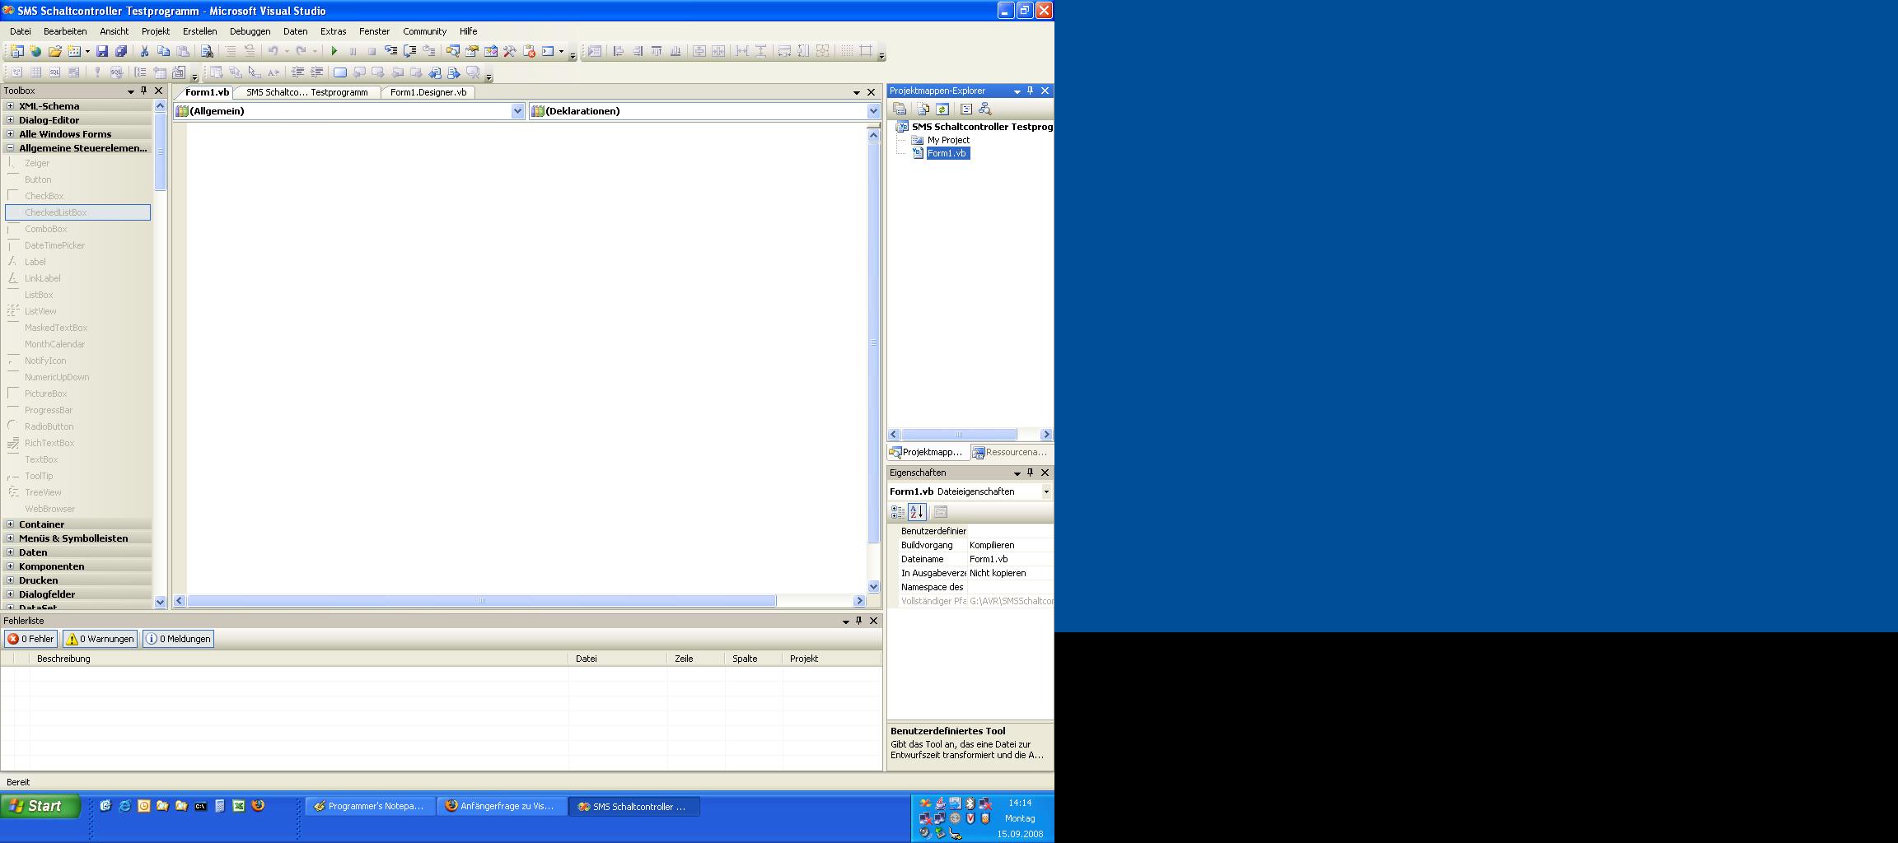Click the Cut scissors icon
The width and height of the screenshot is (1898, 843).
[x=144, y=51]
